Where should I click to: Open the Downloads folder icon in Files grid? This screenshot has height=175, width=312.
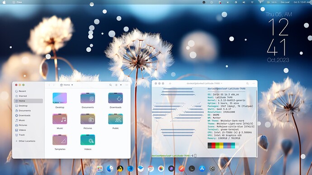pyautogui.click(x=115, y=98)
